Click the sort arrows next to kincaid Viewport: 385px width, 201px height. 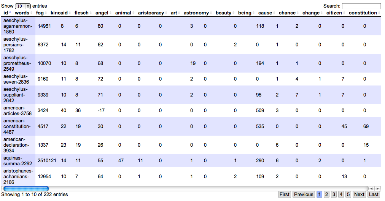70,13
